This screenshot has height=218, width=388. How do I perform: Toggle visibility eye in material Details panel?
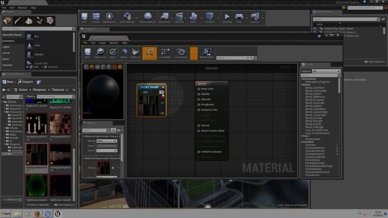click(x=119, y=130)
